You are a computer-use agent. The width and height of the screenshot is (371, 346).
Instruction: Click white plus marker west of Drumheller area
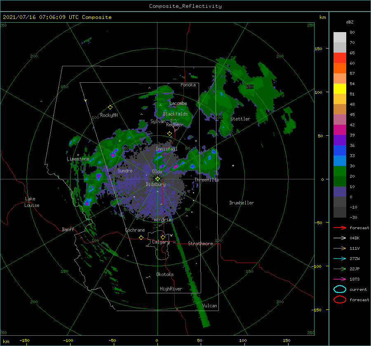click(x=233, y=165)
